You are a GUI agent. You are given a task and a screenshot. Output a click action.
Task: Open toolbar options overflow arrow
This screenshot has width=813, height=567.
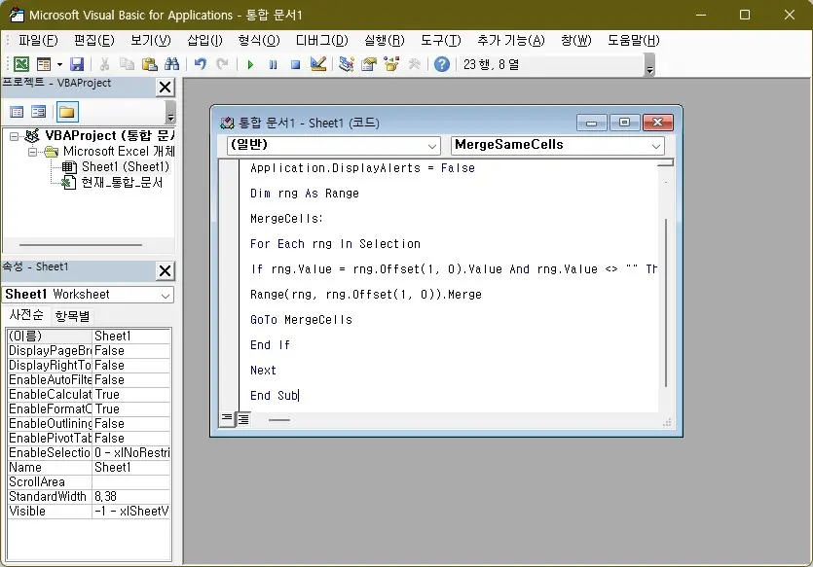click(x=649, y=66)
